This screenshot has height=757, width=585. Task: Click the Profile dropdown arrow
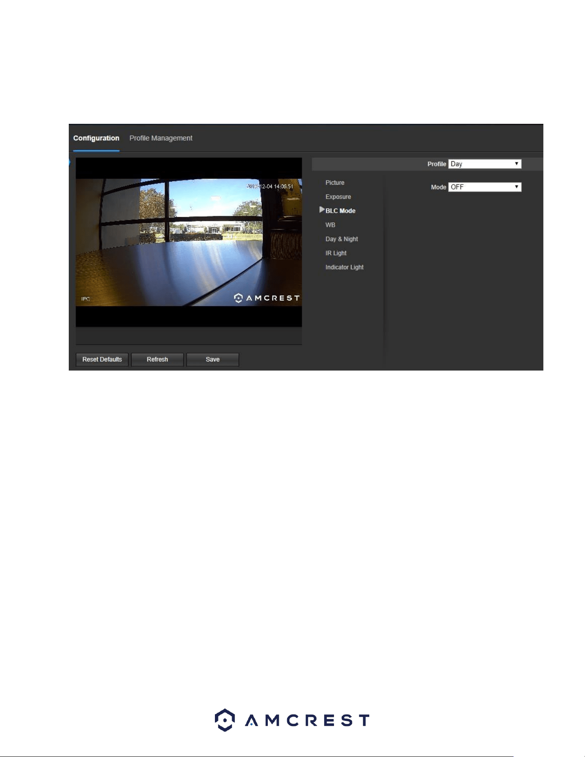[x=516, y=164]
